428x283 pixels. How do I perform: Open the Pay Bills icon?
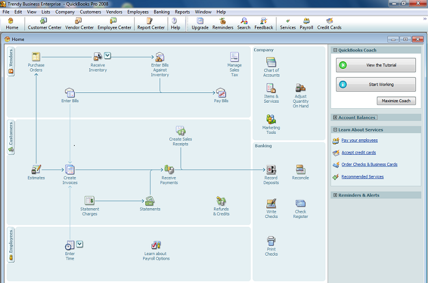pos(221,93)
